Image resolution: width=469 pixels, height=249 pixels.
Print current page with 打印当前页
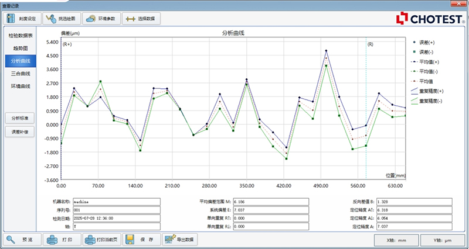click(x=91, y=239)
